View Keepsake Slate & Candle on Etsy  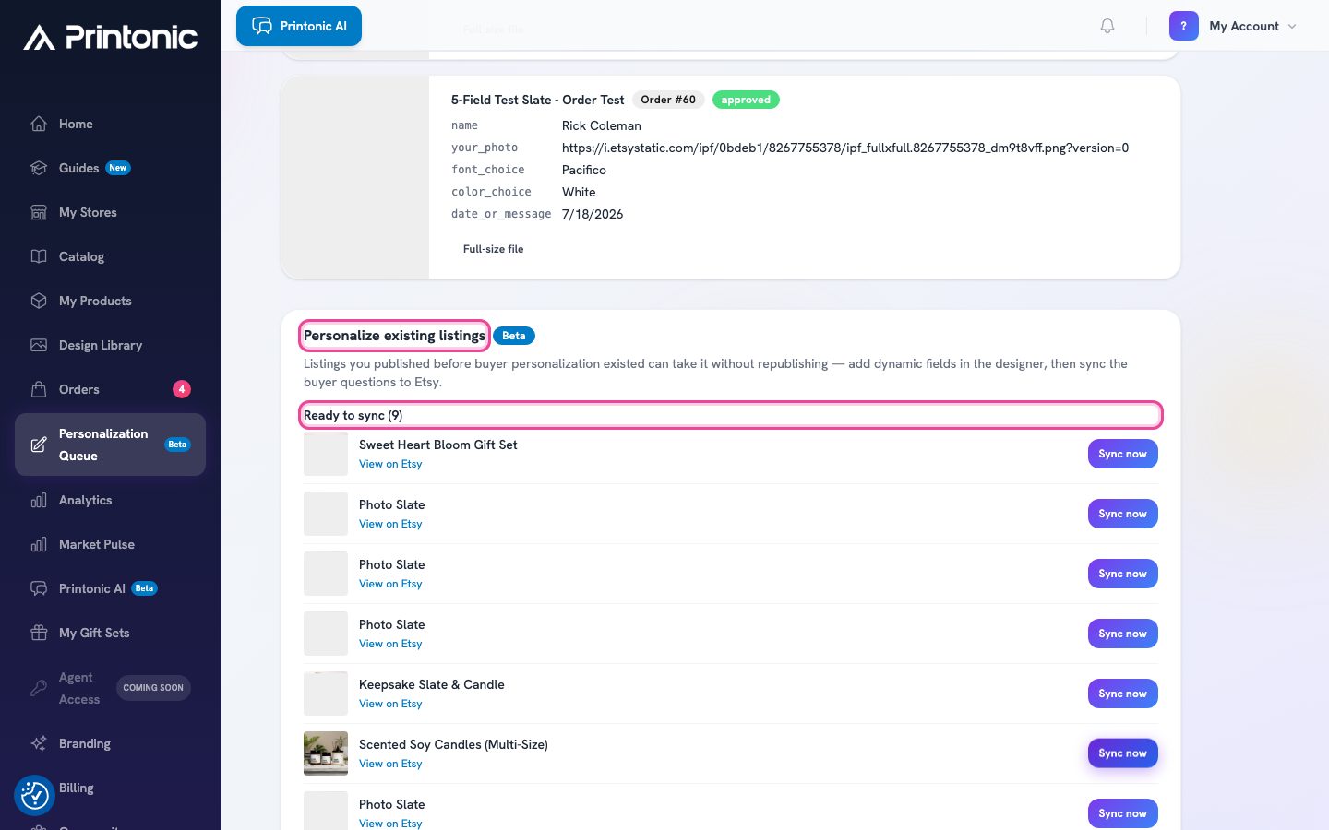point(390,704)
